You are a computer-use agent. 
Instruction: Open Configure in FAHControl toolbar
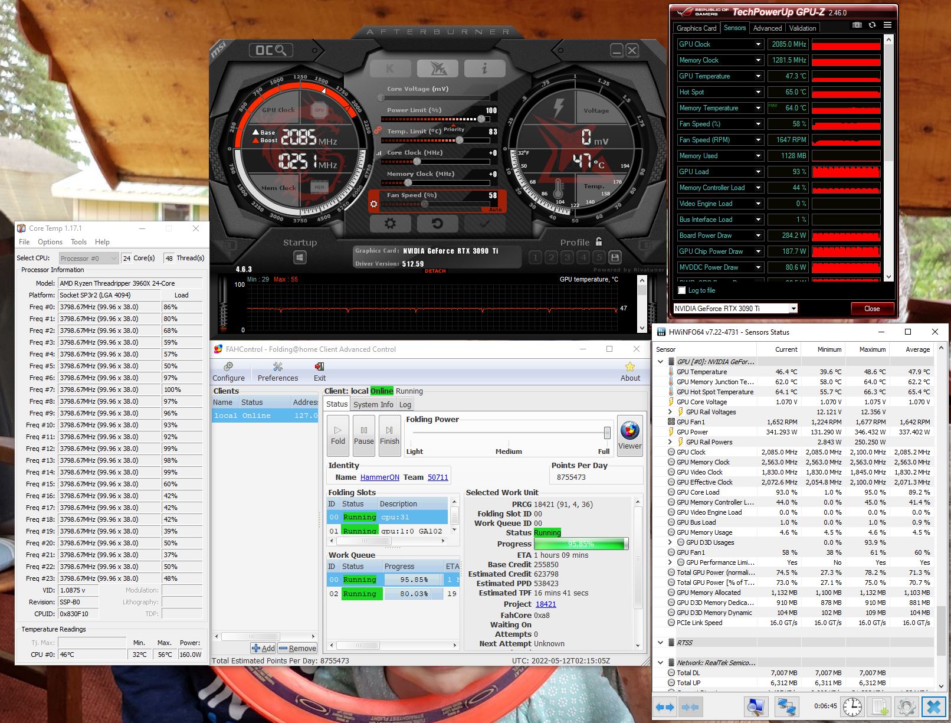click(x=228, y=372)
